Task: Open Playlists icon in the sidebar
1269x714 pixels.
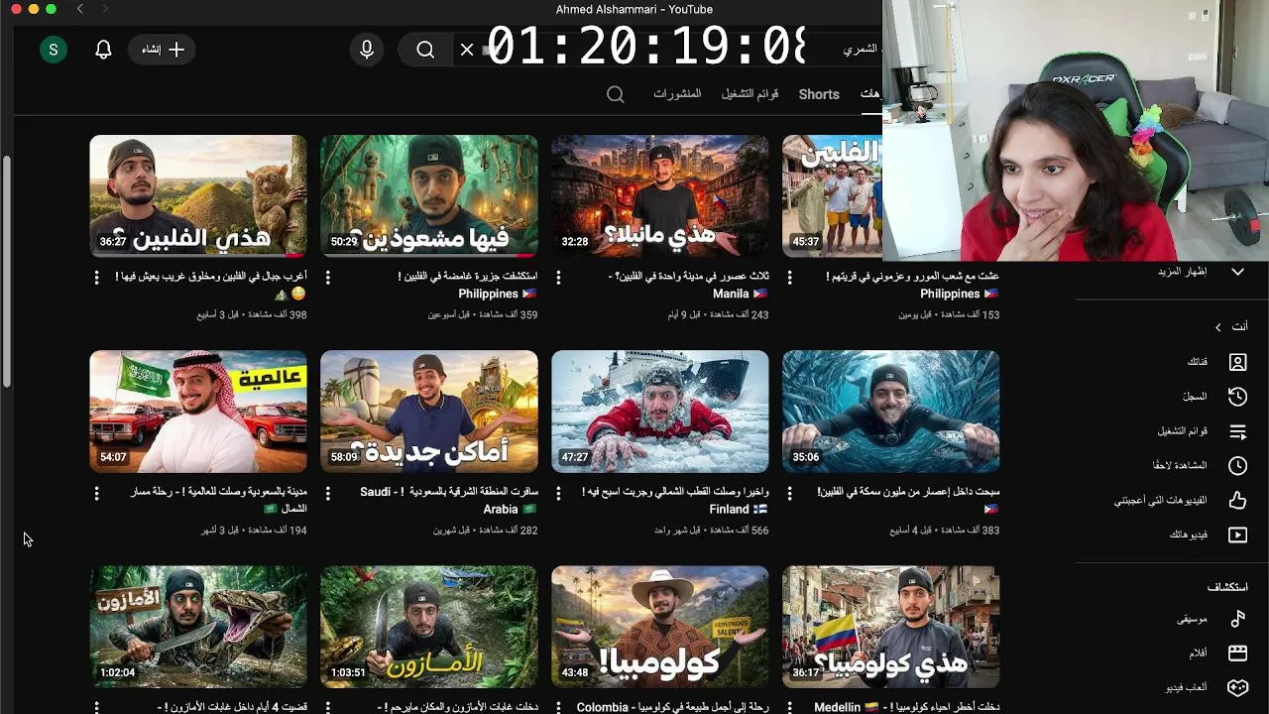Action: 1237,431
